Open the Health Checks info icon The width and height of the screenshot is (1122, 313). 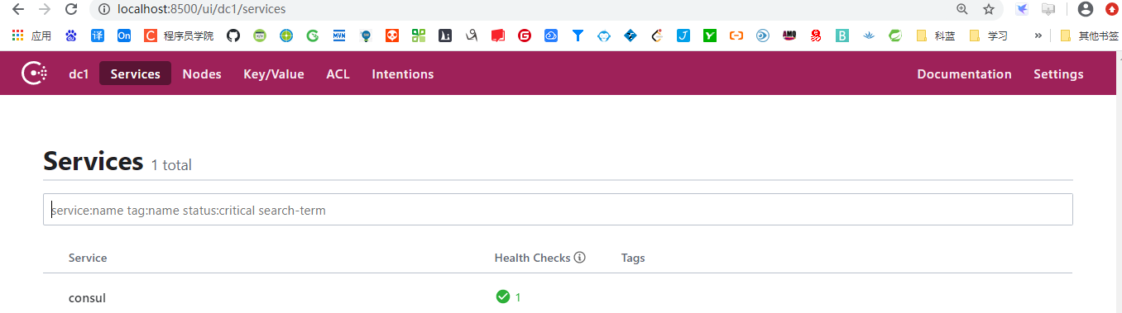(x=580, y=258)
